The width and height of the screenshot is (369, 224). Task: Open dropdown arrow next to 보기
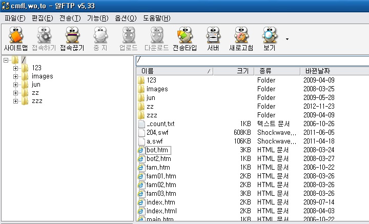pos(286,39)
